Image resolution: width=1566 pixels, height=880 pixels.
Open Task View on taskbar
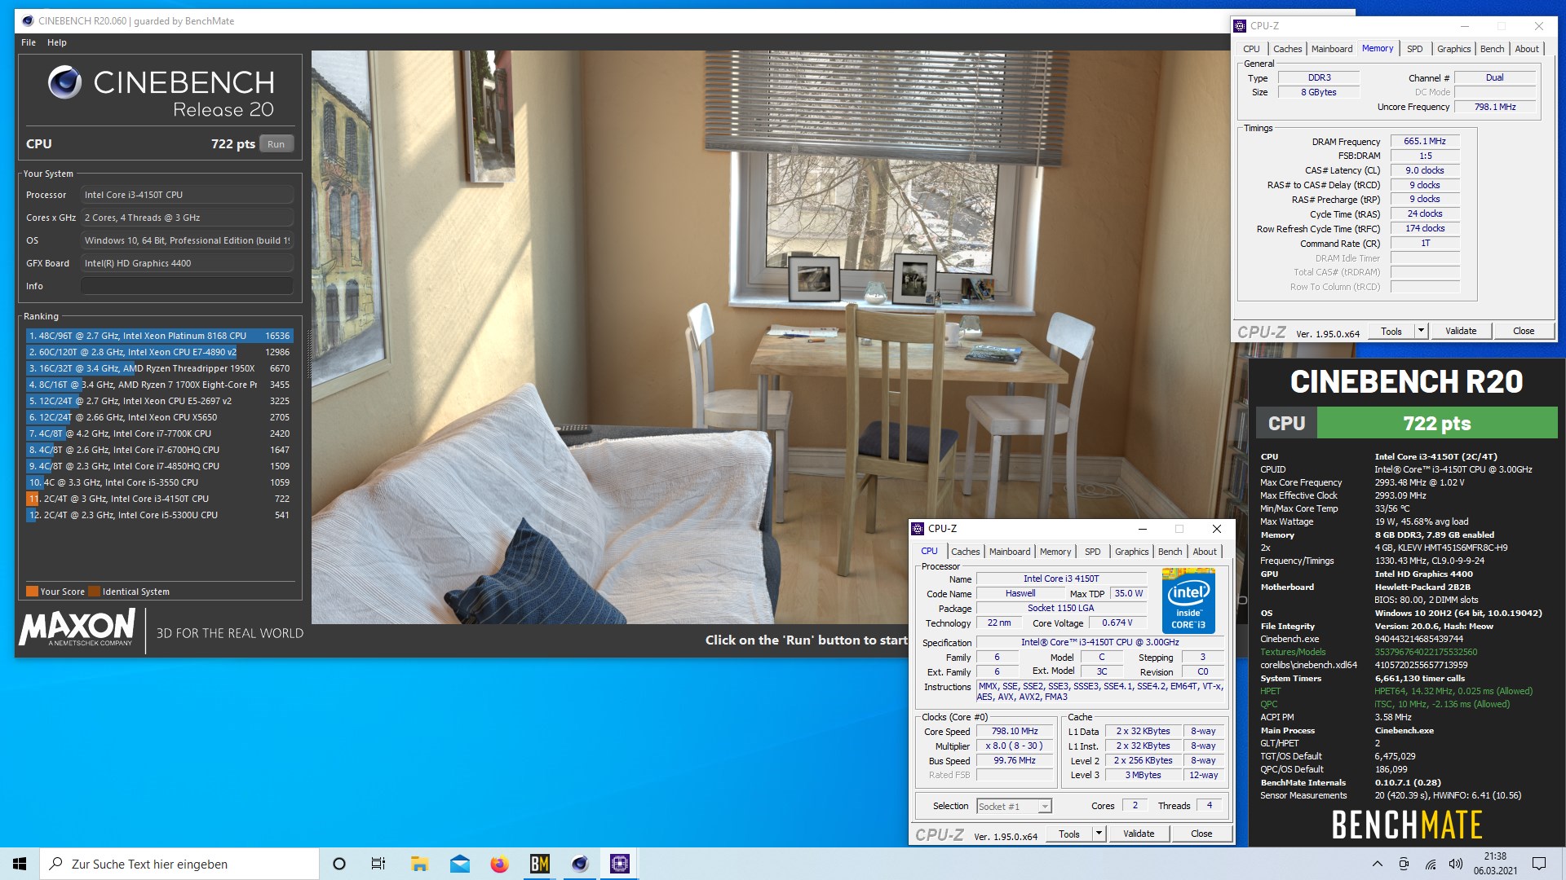[x=378, y=864]
